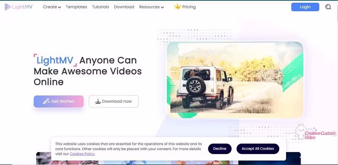Viewport: 338px width, 165px height.
Task: Open the Cookies Policy link
Action: [82, 154]
